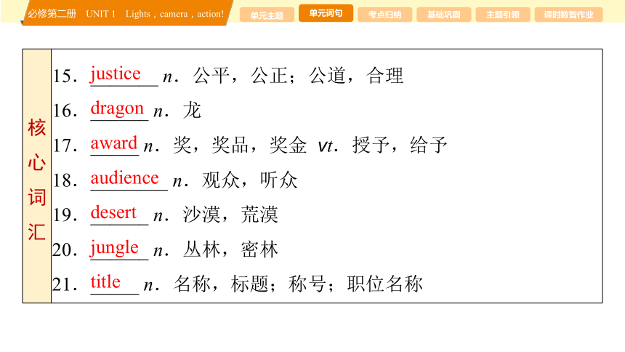Switch to the 考点归纳 tab

[384, 15]
